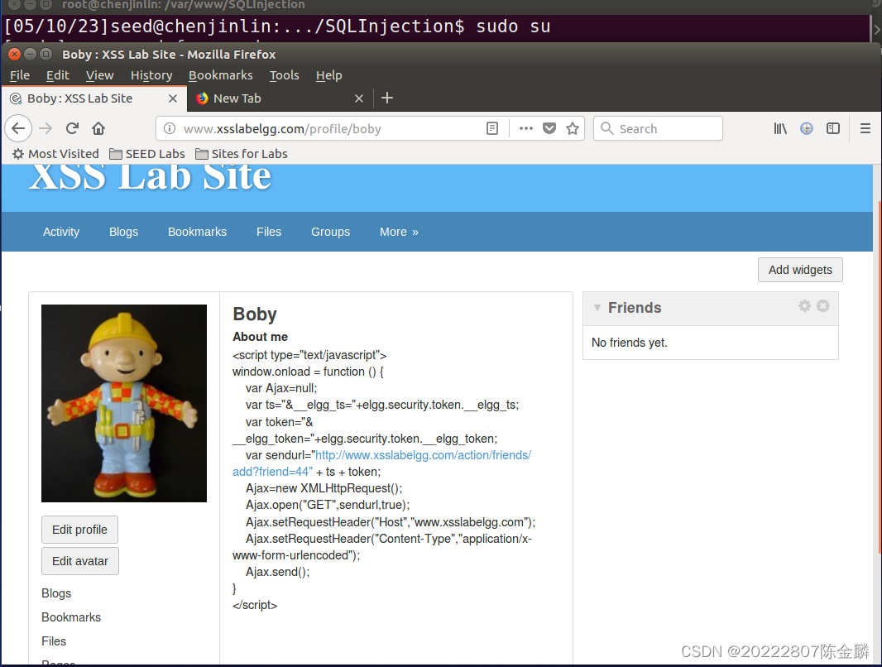This screenshot has height=667, width=882.
Task: Open the Library icon in toolbar
Action: click(780, 129)
